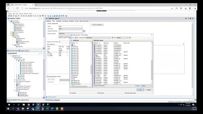Open the Object menu

[x=21, y=14]
